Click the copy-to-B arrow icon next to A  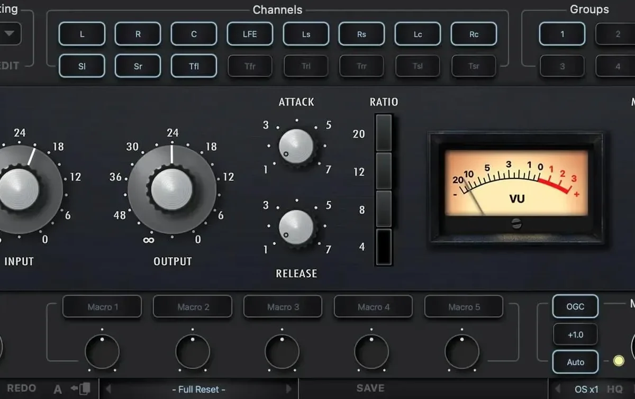81,389
